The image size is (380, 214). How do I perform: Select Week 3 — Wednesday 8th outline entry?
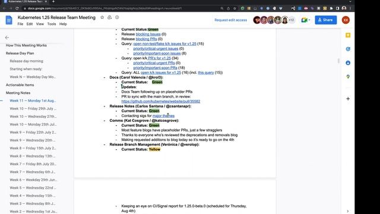[x=33, y=203]
